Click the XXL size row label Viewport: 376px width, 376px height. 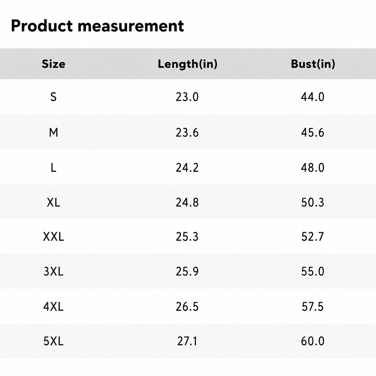click(x=53, y=237)
